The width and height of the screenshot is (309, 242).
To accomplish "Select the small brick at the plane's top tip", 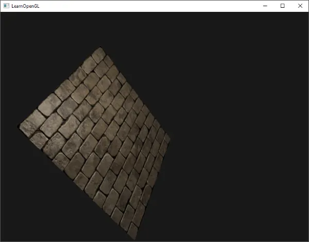I will [x=99, y=55].
